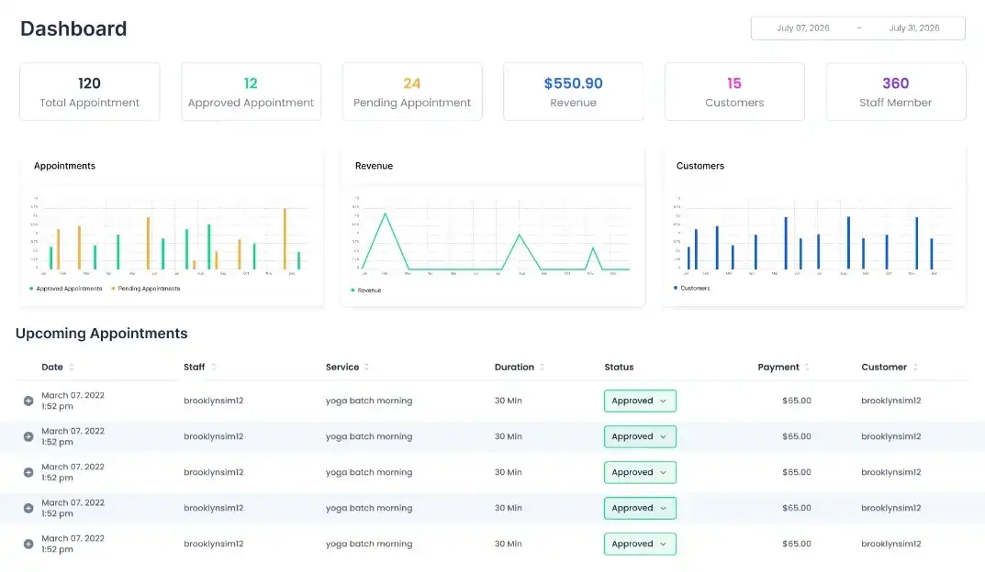
Task: Open the Approved status dropdown in first row
Action: coord(640,401)
